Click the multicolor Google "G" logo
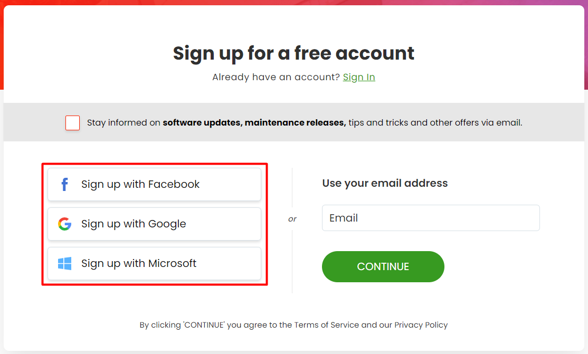Viewport: 588px width, 354px height. point(64,224)
